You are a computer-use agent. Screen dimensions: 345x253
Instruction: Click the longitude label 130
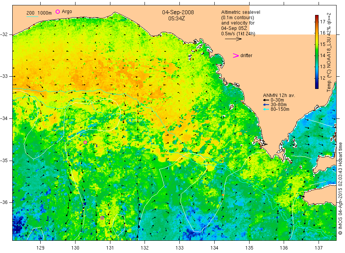[75, 248]
